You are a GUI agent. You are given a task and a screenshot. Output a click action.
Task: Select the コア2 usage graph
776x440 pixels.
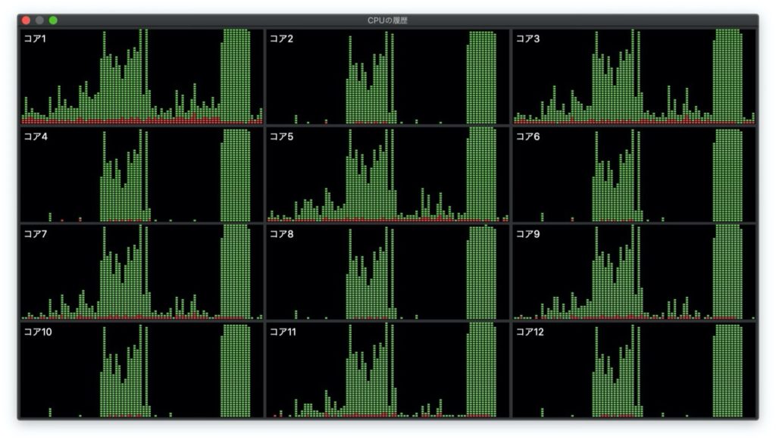coord(387,76)
